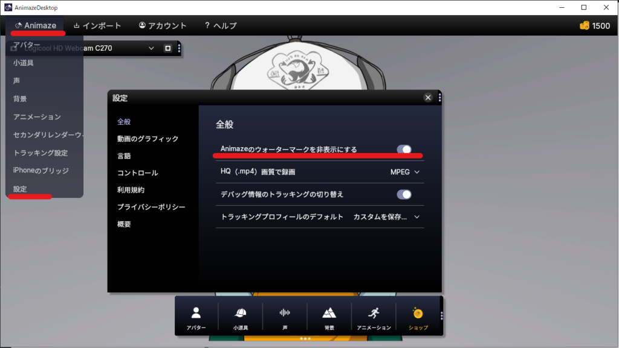Select 声 in the Animaze menu

(x=16, y=81)
